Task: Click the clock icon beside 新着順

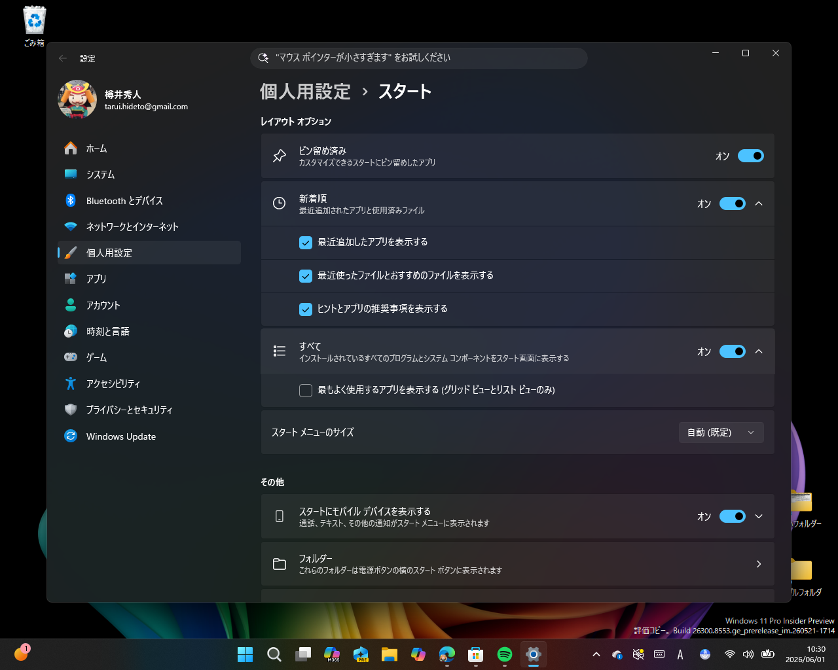Action: tap(280, 203)
